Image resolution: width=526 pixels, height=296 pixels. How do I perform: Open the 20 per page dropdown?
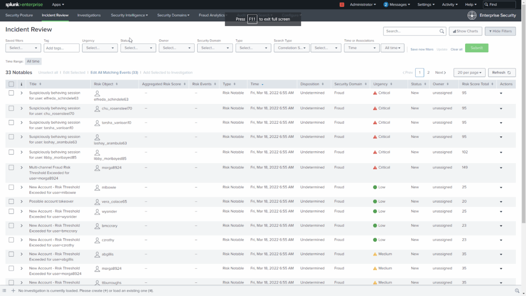469,73
